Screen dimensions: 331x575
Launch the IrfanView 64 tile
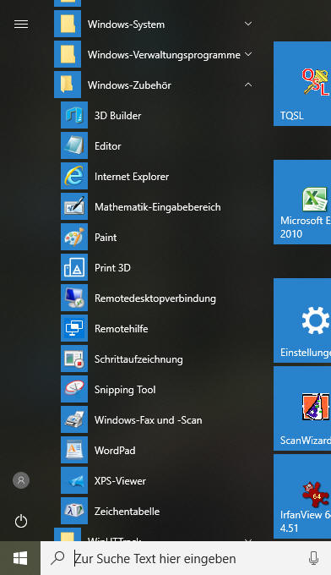coord(302,496)
